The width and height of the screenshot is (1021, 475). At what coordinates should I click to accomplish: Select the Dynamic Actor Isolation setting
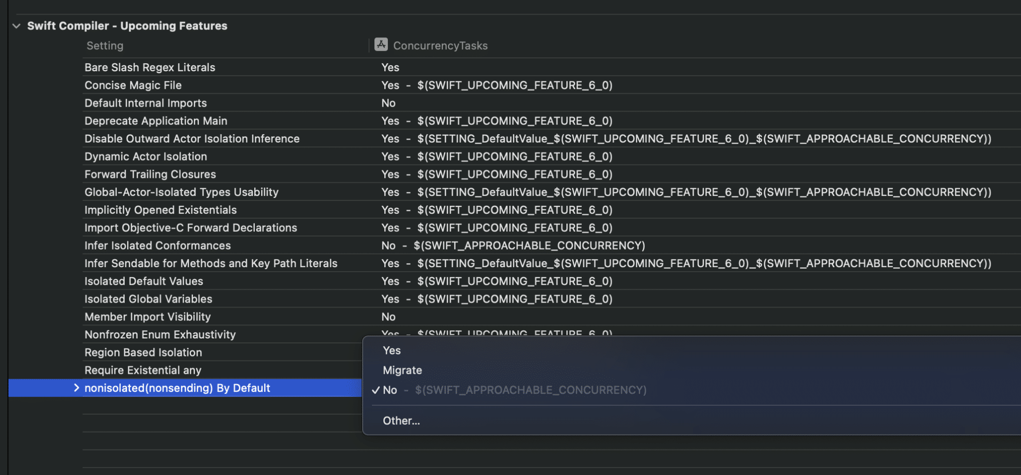pyautogui.click(x=146, y=157)
